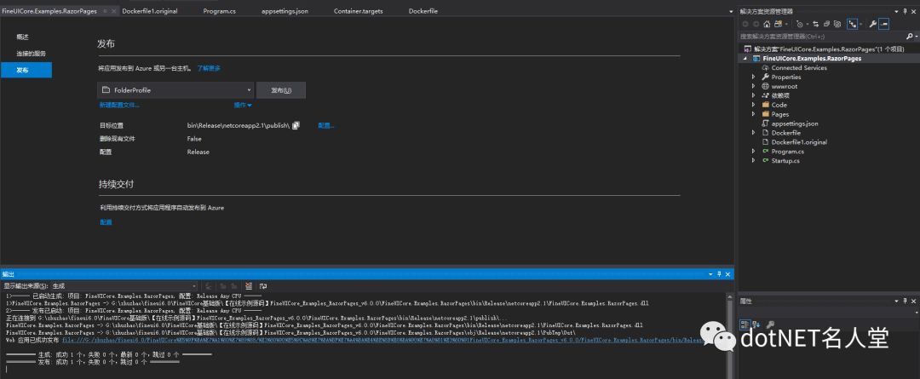This screenshot has width=920, height=379.
Task: Open file:/// publish path link in Output
Action: 382,340
